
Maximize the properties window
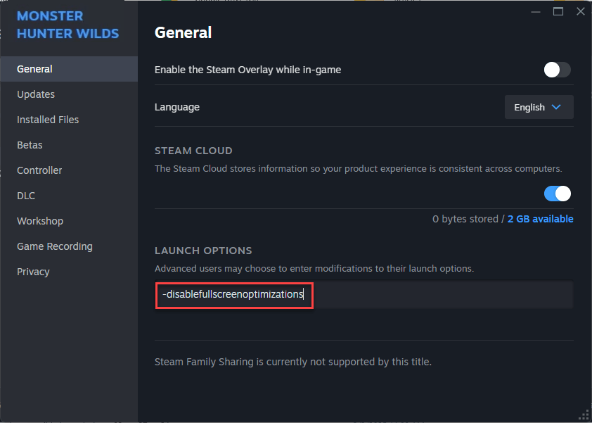tap(558, 11)
